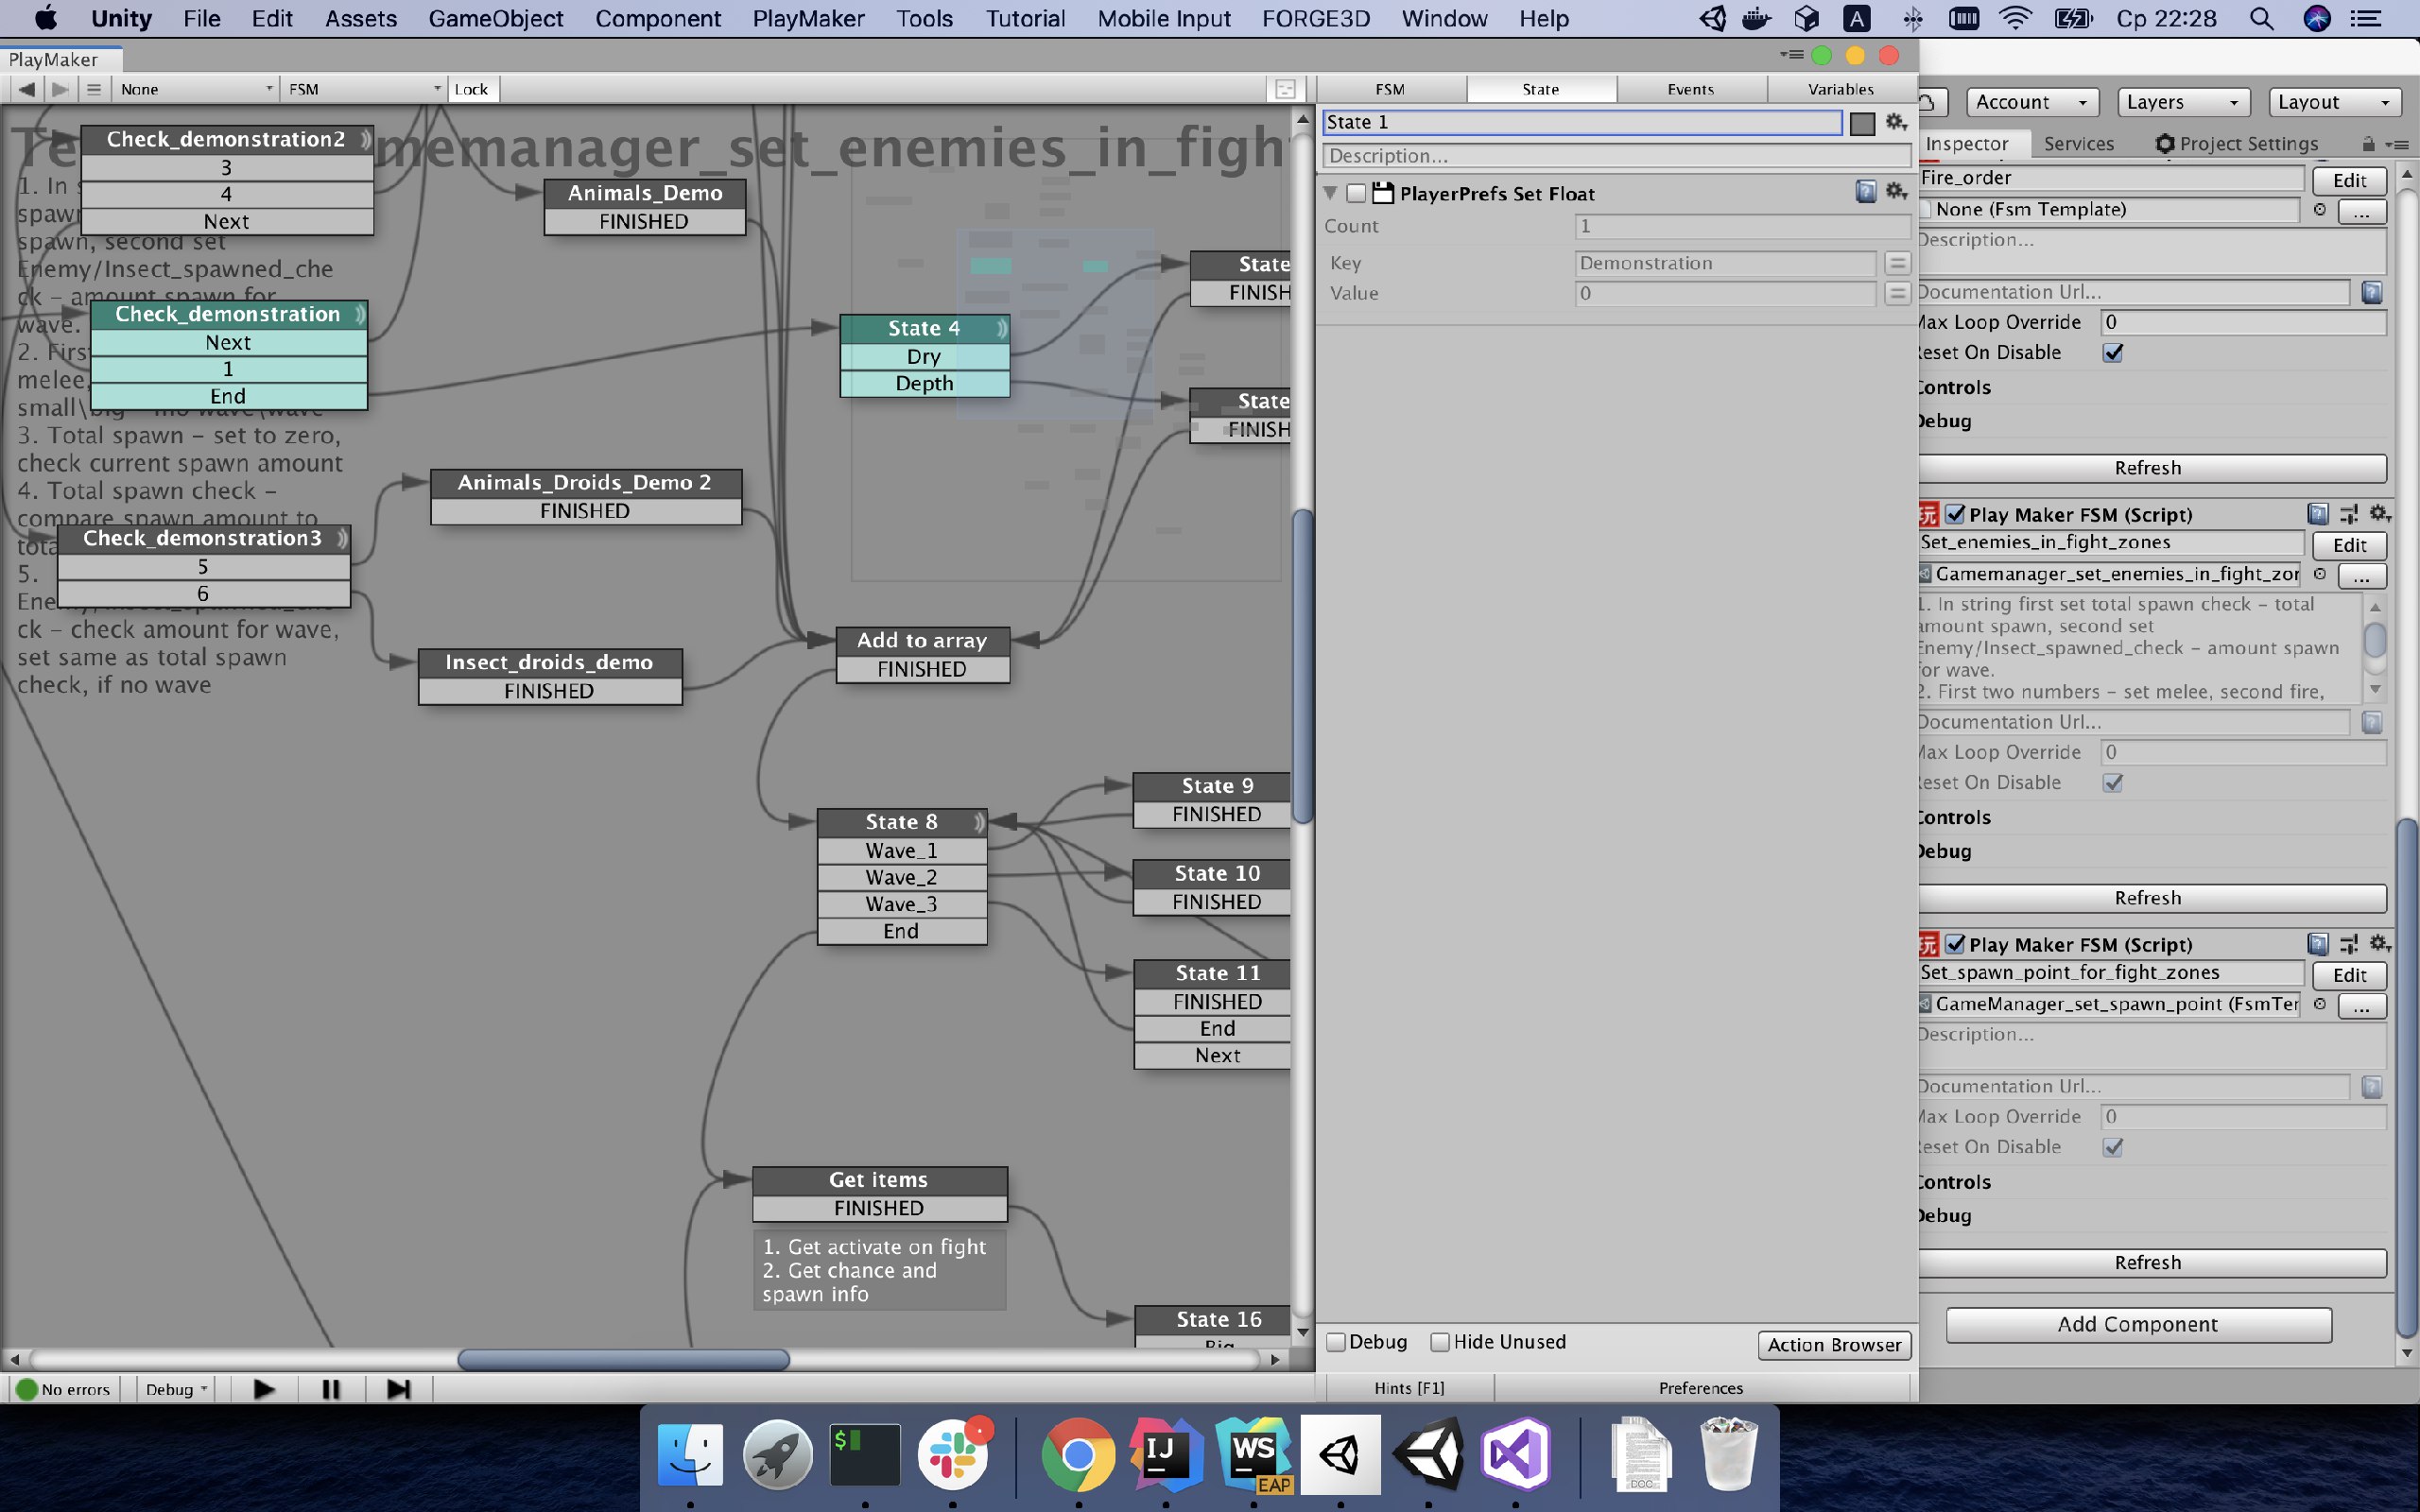The width and height of the screenshot is (2420, 1512).
Task: Switch to the Services tab
Action: (2078, 144)
